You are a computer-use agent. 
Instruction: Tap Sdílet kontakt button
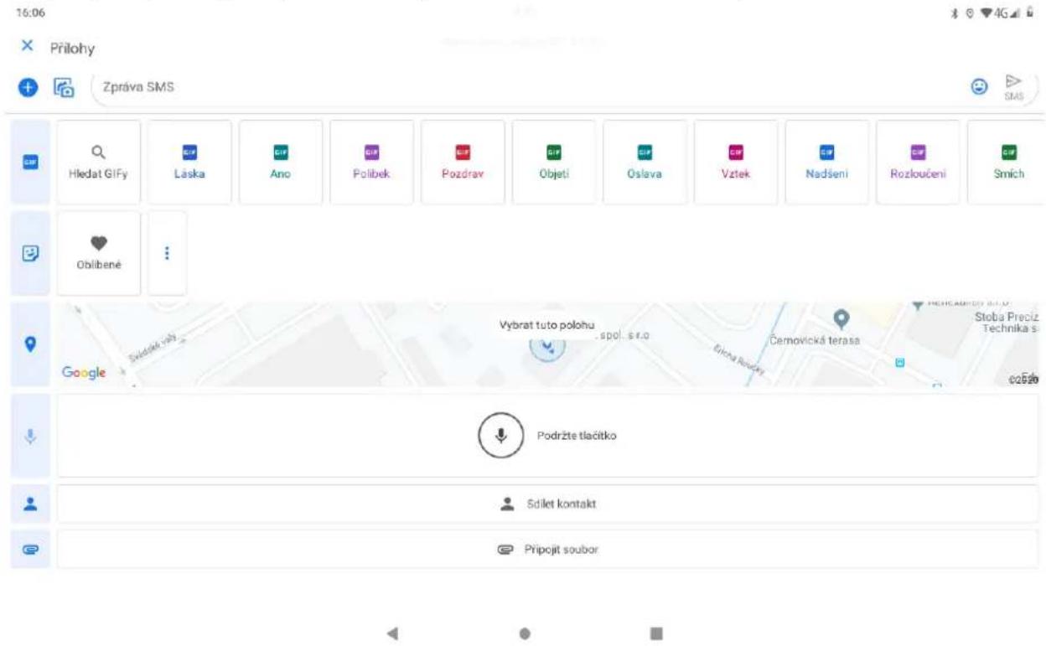[547, 504]
